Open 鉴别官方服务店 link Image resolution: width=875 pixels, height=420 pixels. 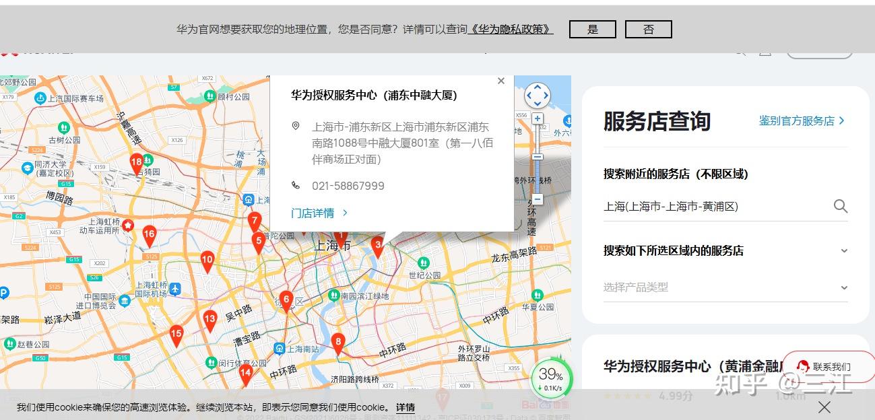pyautogui.click(x=802, y=120)
